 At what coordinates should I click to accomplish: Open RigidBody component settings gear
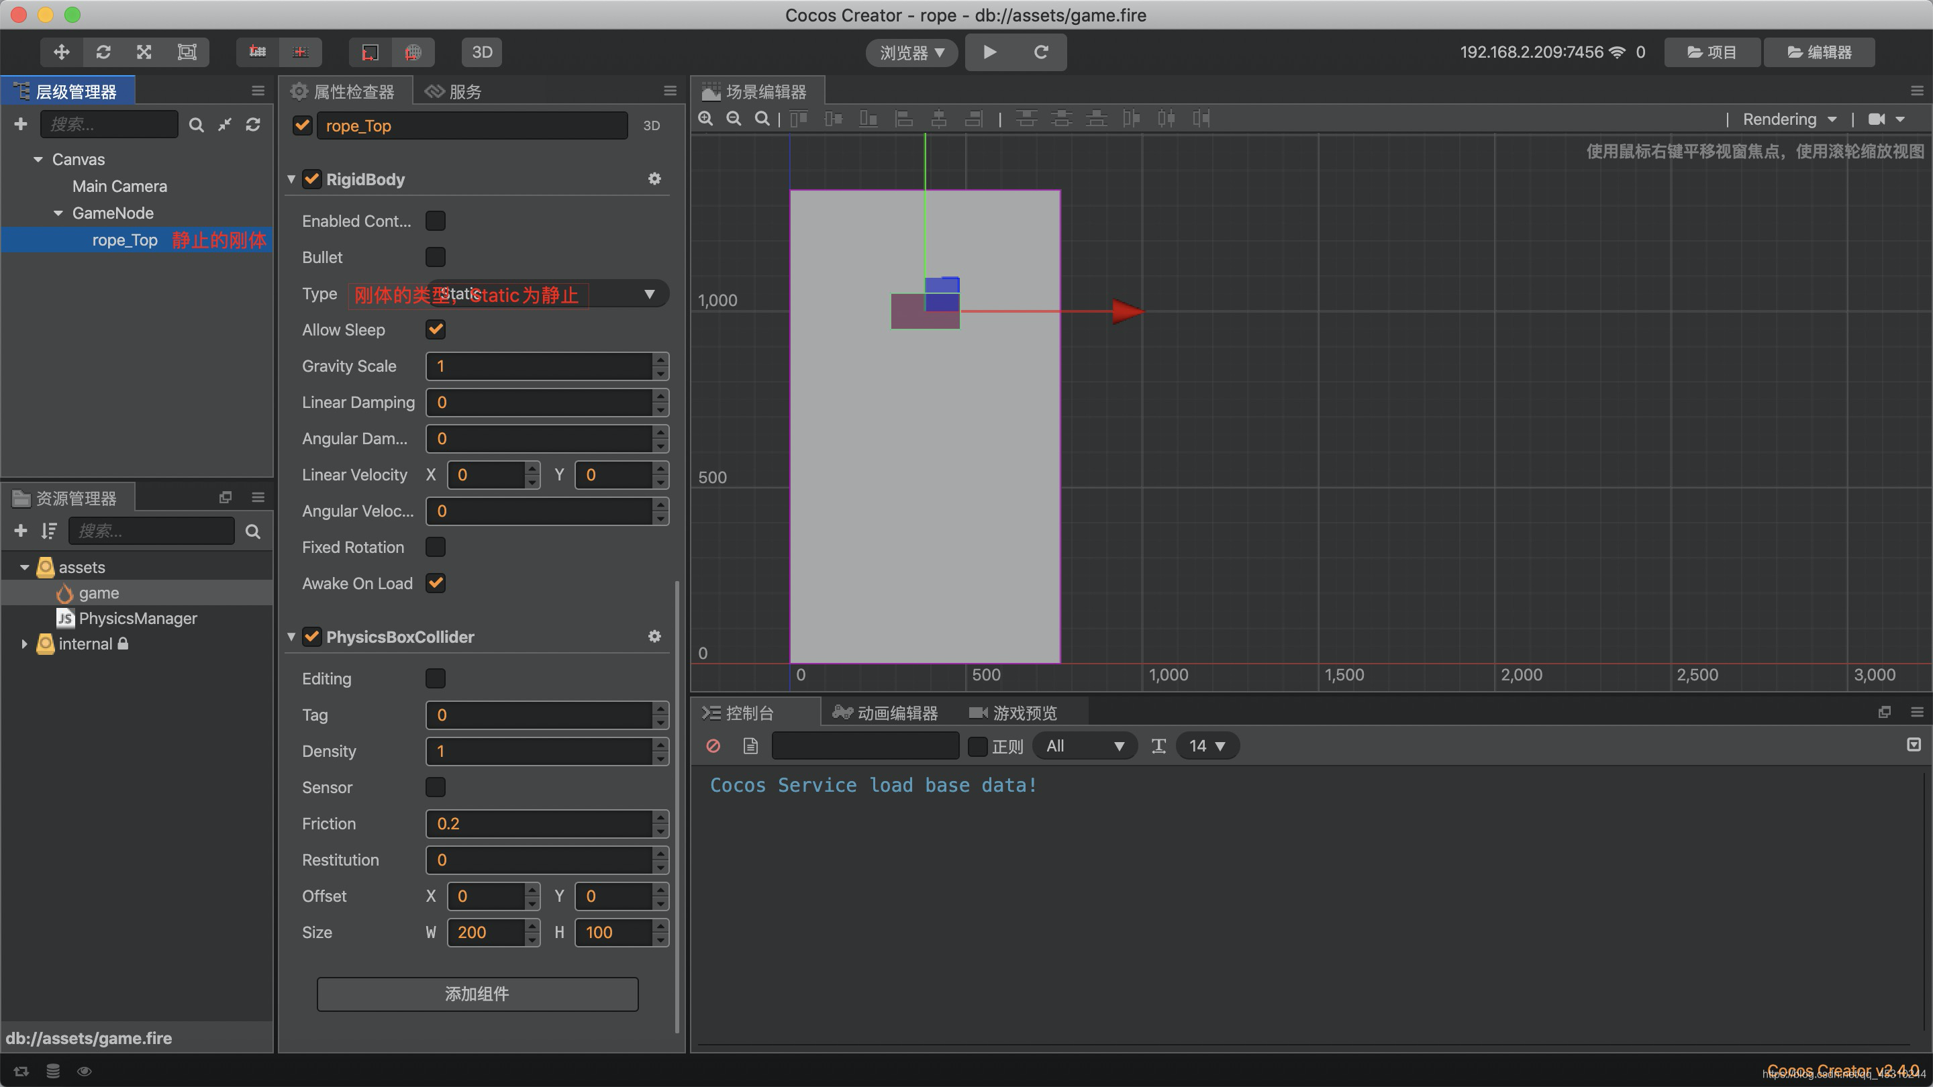[654, 178]
